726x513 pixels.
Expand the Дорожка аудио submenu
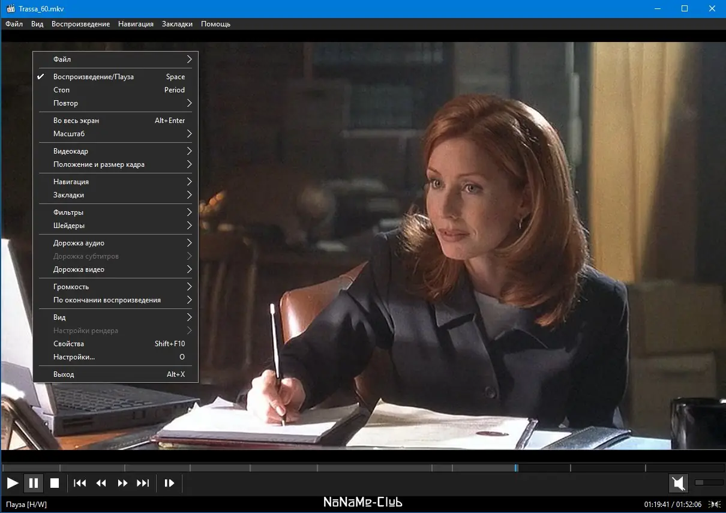[116, 243]
